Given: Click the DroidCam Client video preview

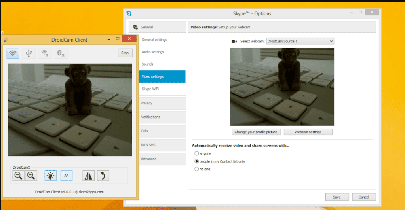Looking at the screenshot, I should point(70,110).
